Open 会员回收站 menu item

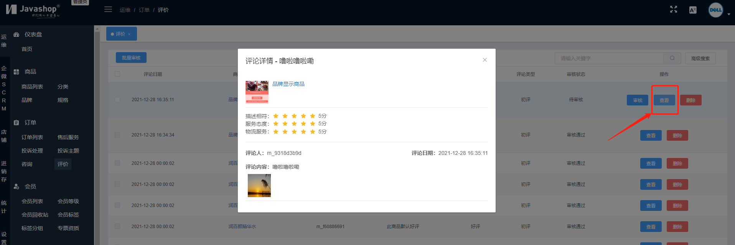(x=35, y=215)
